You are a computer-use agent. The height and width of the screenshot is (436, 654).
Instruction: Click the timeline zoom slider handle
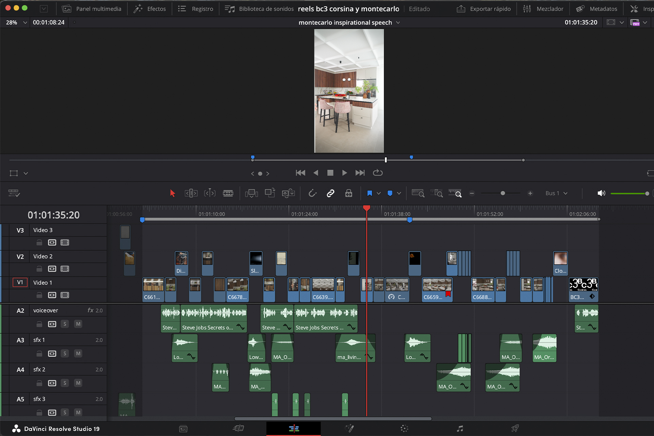(503, 193)
